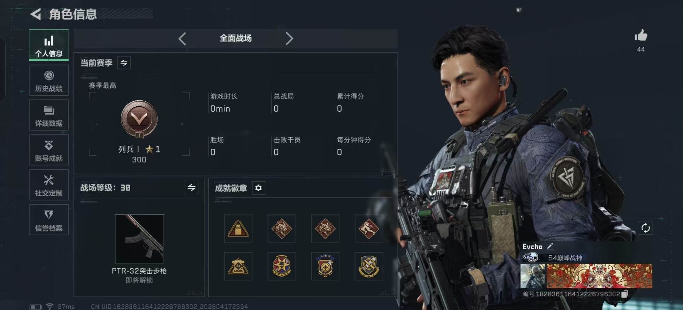683x310 pixels.
Task: Click the thumbs-up like icon
Action: point(641,35)
